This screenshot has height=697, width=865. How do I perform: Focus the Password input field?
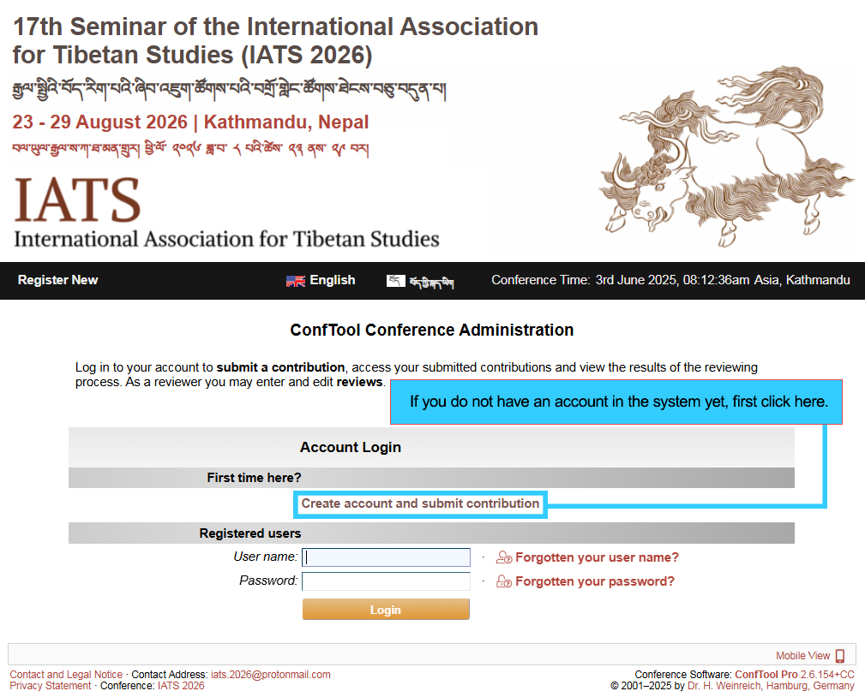[x=386, y=581]
